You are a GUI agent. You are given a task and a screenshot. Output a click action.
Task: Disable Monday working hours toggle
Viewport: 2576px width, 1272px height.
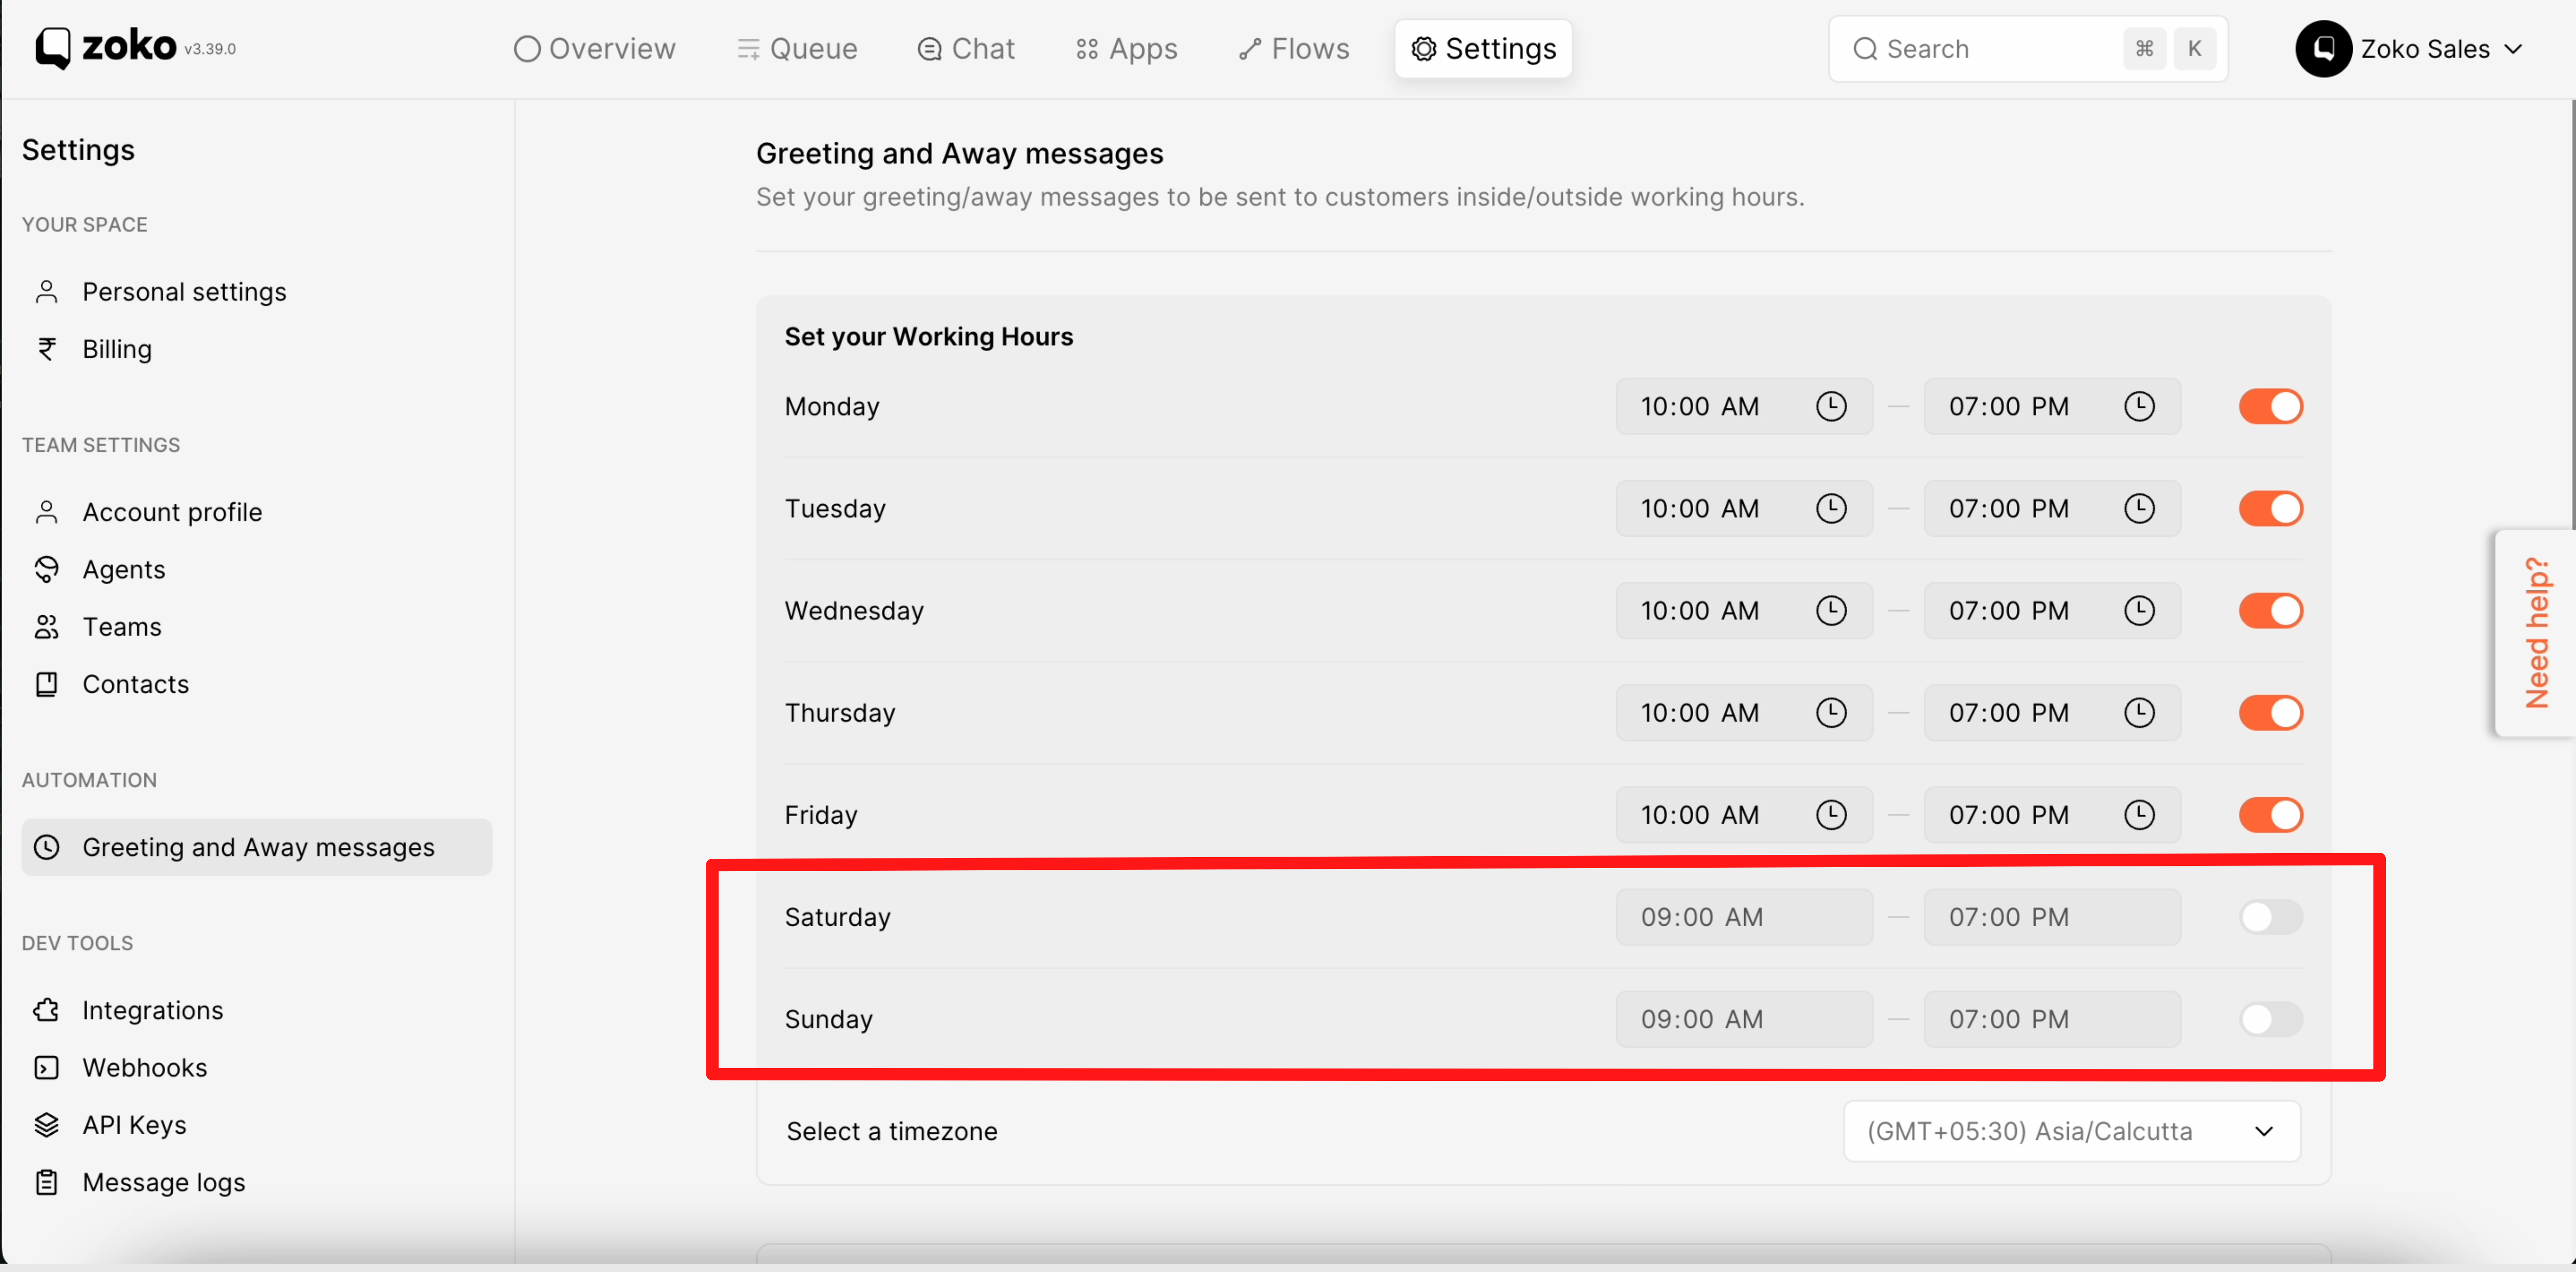point(2270,406)
